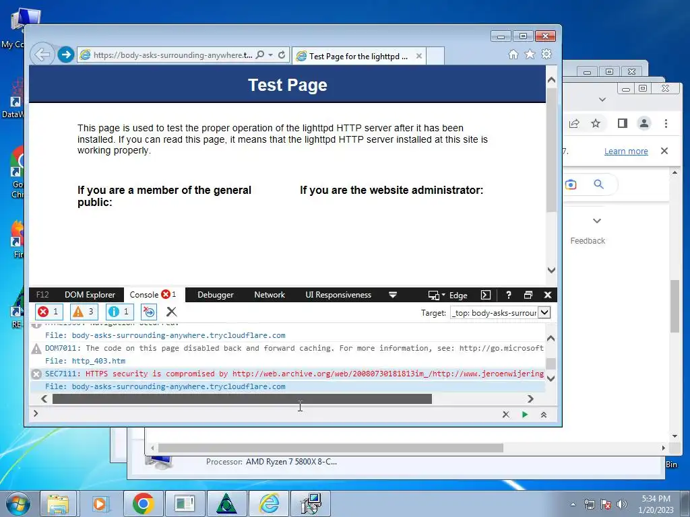
Task: Click the console vertical scroll down arrow
Action: (551, 378)
